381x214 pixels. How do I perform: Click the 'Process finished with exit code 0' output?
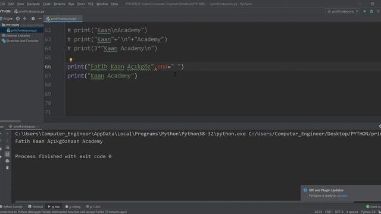tap(63, 156)
